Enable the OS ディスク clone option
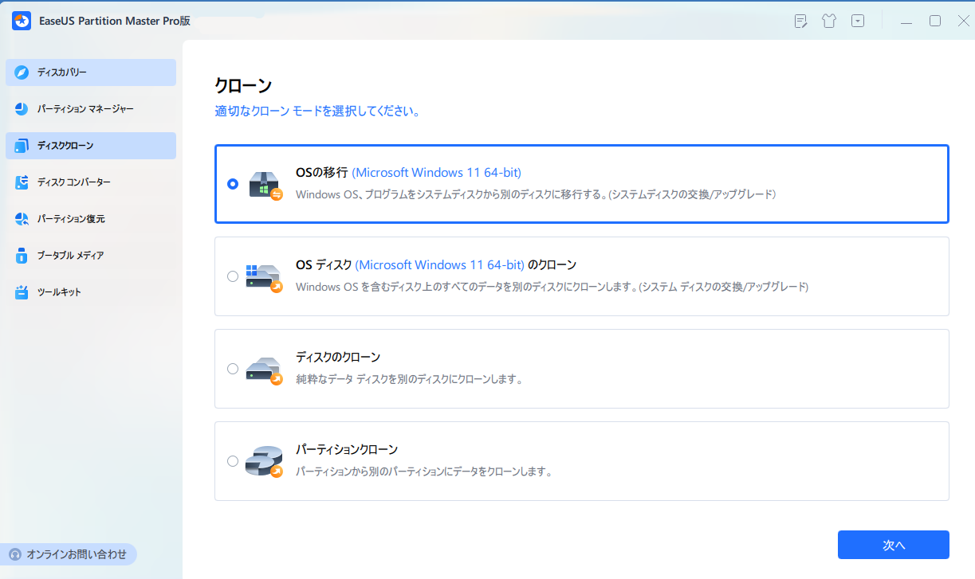 (x=233, y=276)
